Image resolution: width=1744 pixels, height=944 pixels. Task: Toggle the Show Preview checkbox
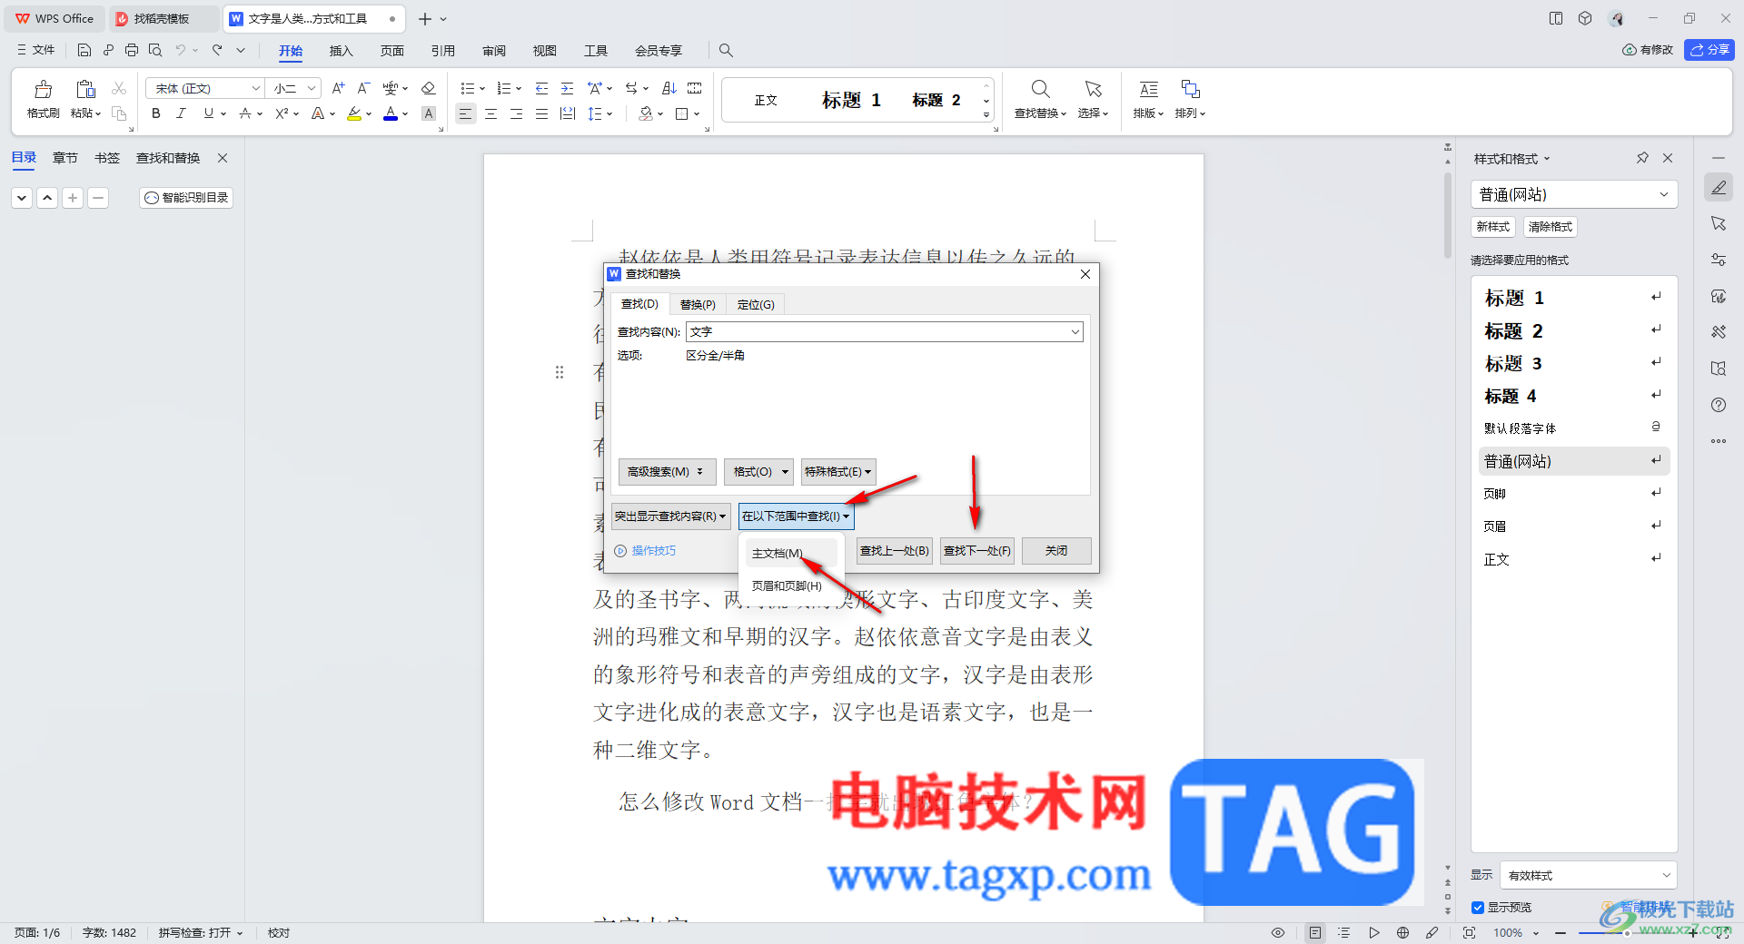click(x=1478, y=908)
